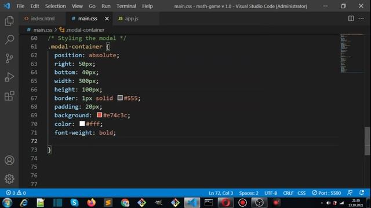Screen dimensions: 371x208
Task: Open the Source Control view
Action: [9, 58]
